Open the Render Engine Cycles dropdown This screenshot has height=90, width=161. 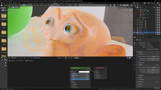click(x=153, y=43)
